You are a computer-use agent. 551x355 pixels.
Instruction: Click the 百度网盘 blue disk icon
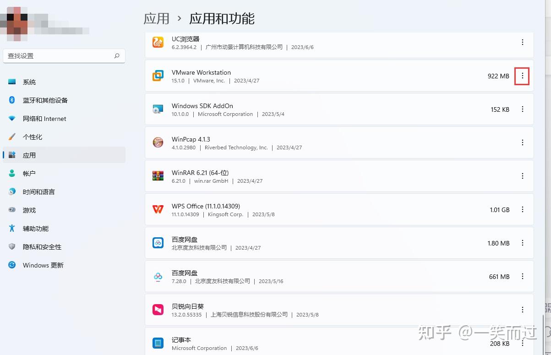(x=158, y=243)
